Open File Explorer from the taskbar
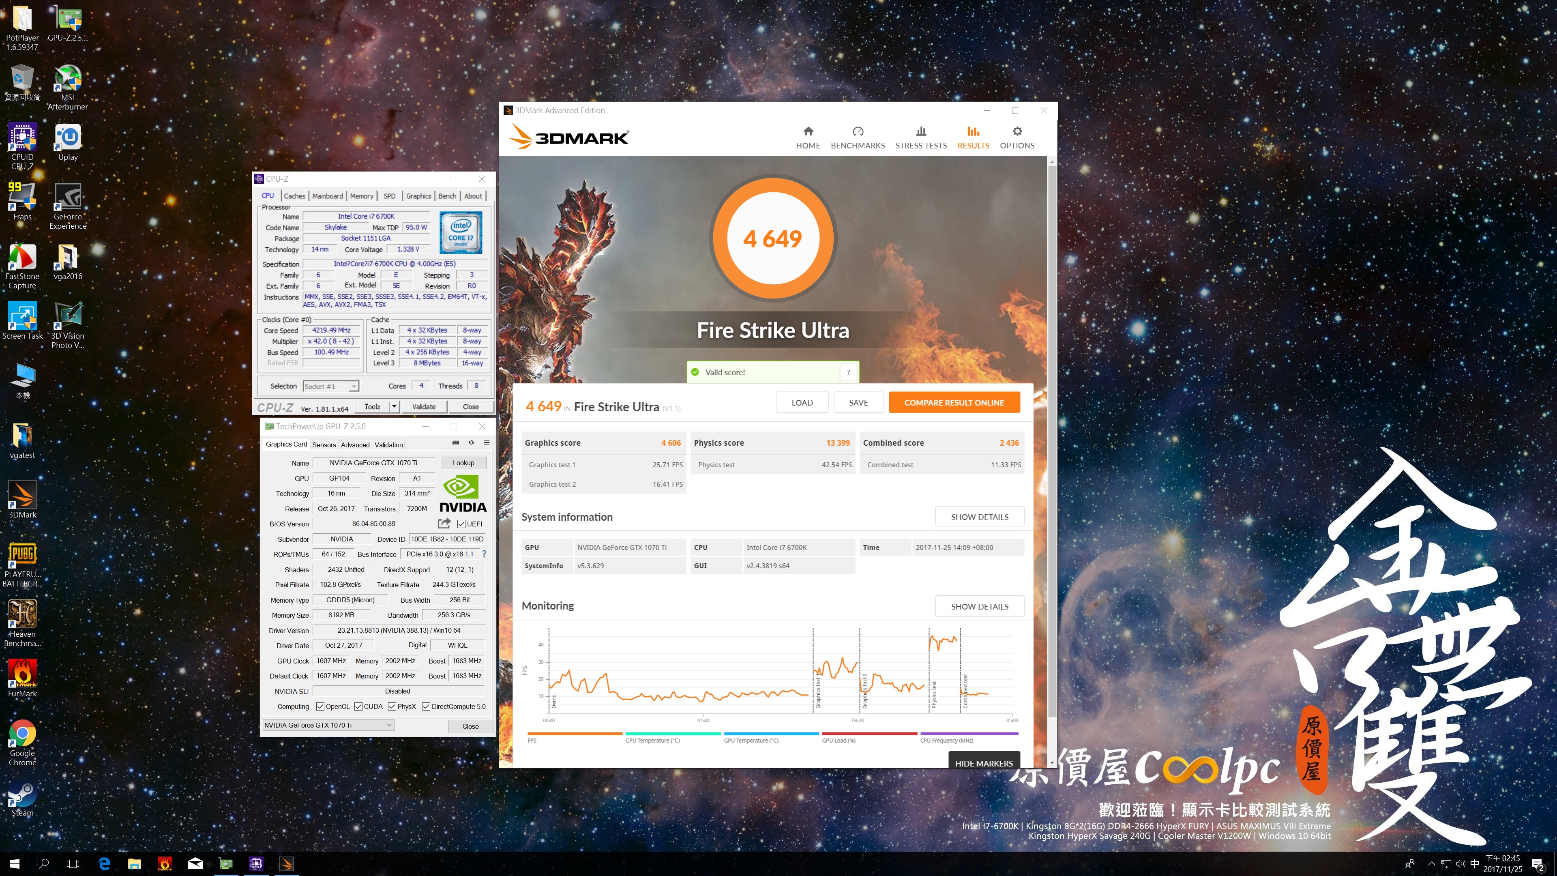 tap(134, 864)
